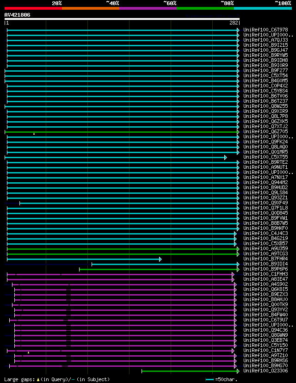Select the UniRef100_C6T9U7 label
The width and height of the screenshot is (296, 383).
(x=265, y=320)
